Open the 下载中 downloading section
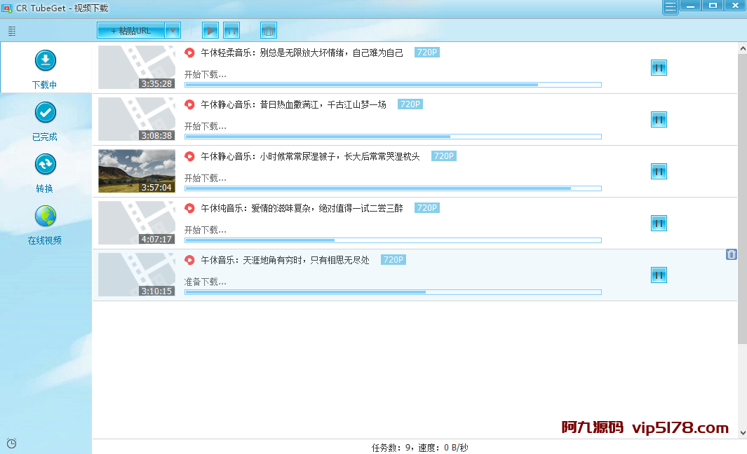The image size is (747, 454). (46, 68)
